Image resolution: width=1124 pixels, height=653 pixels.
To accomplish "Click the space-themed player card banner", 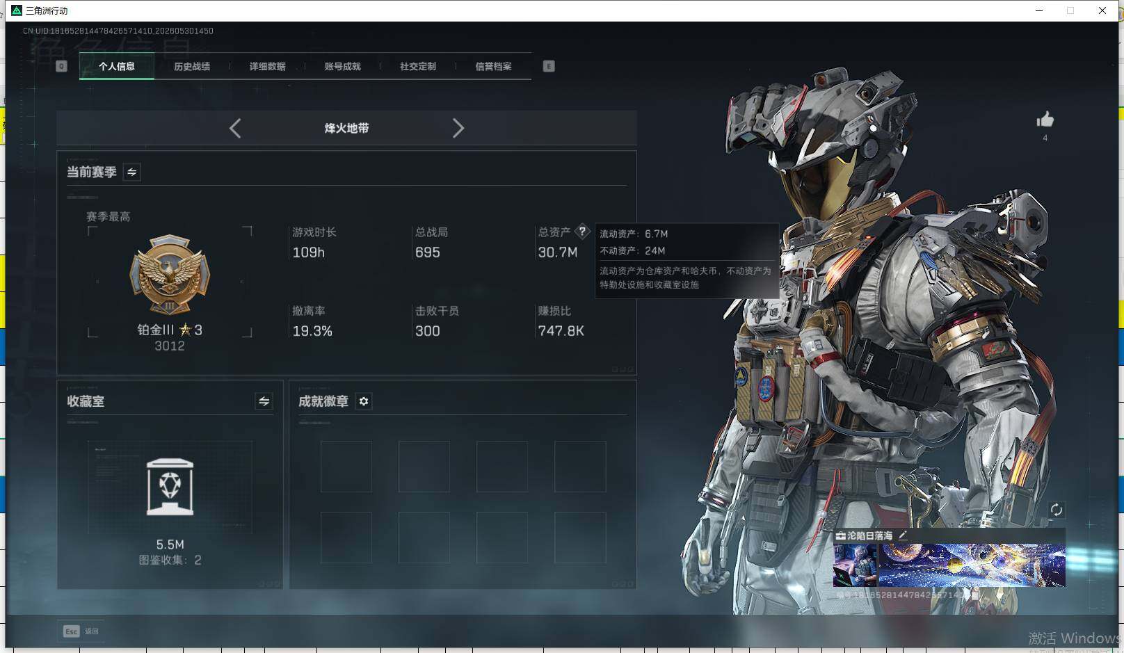I will 972,565.
